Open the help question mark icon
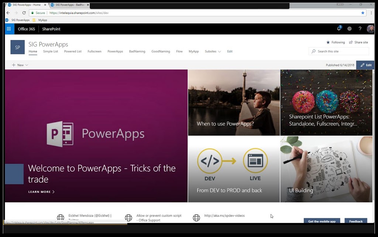Viewport: 378px width, 237px height. point(360,29)
